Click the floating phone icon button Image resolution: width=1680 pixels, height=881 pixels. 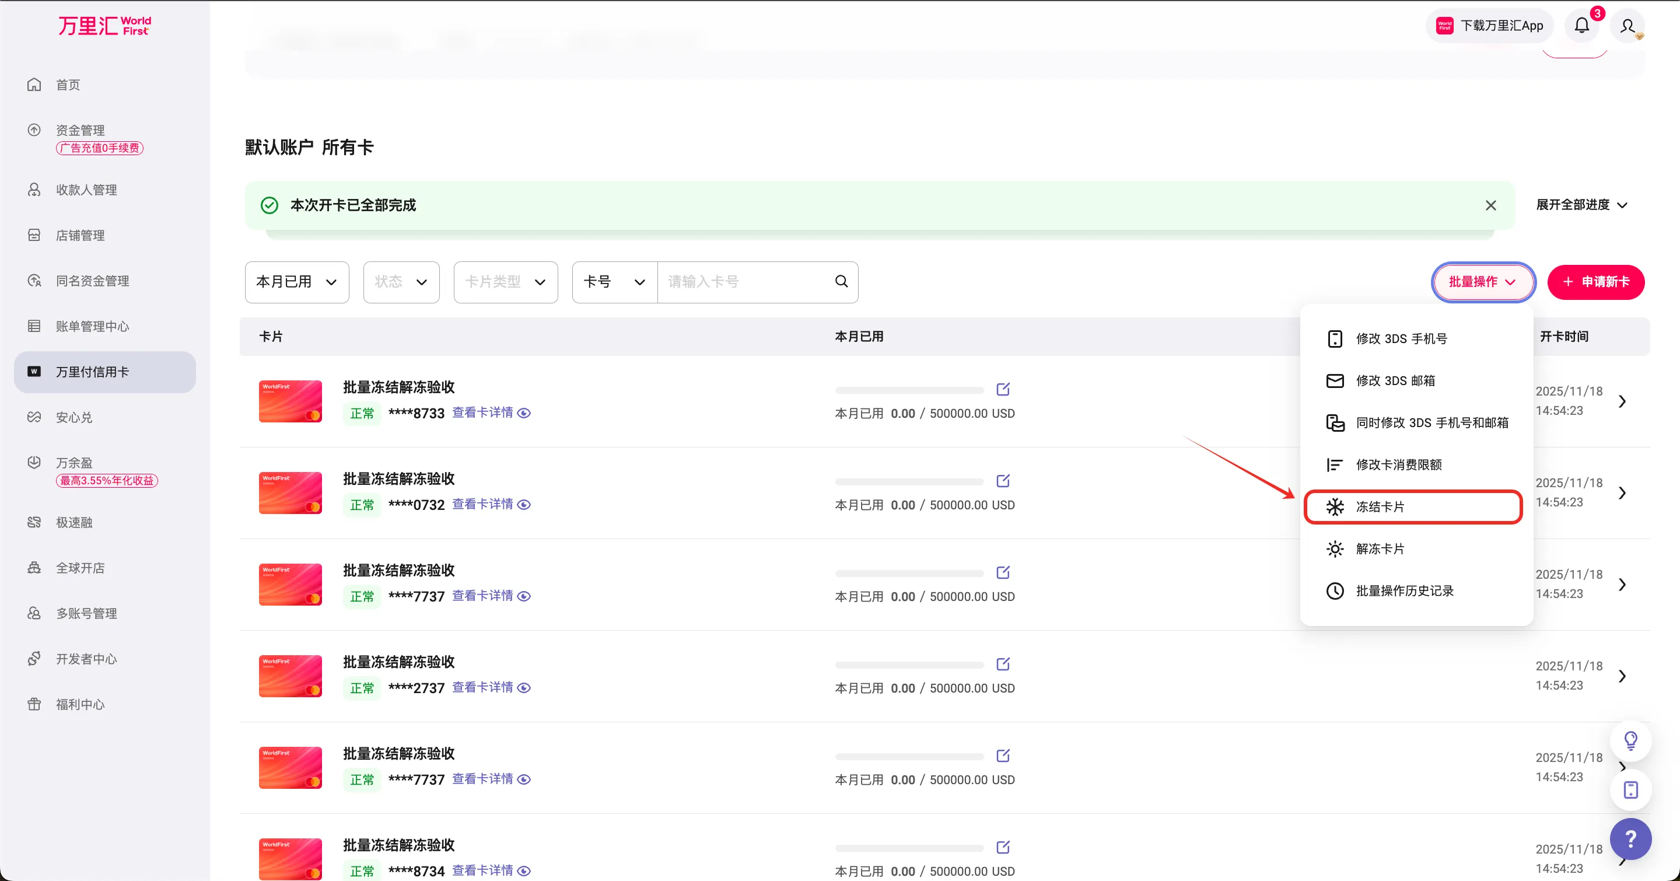click(x=1630, y=790)
